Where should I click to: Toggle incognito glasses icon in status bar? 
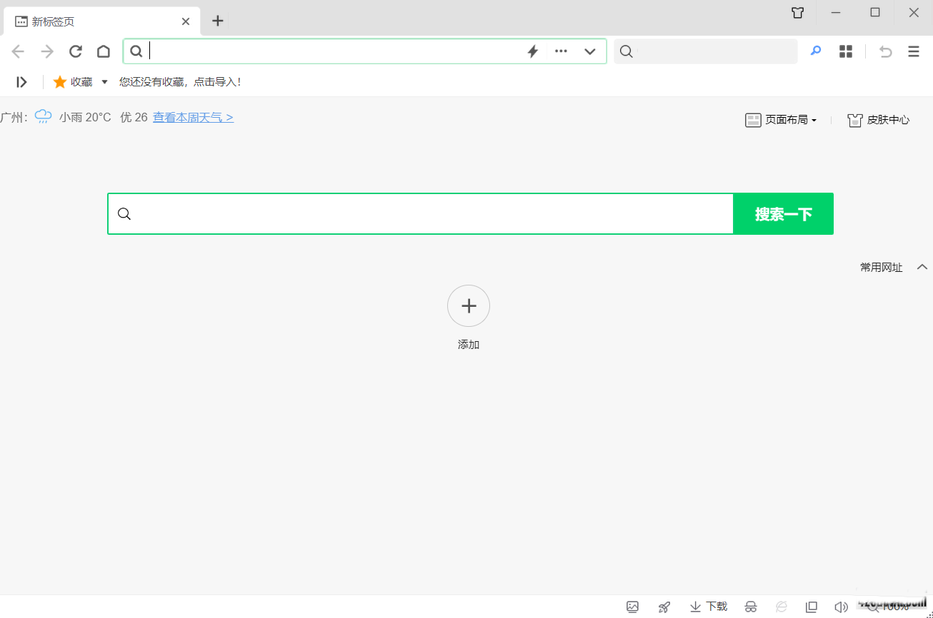[x=751, y=607]
